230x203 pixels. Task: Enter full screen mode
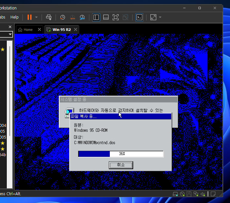116,17
